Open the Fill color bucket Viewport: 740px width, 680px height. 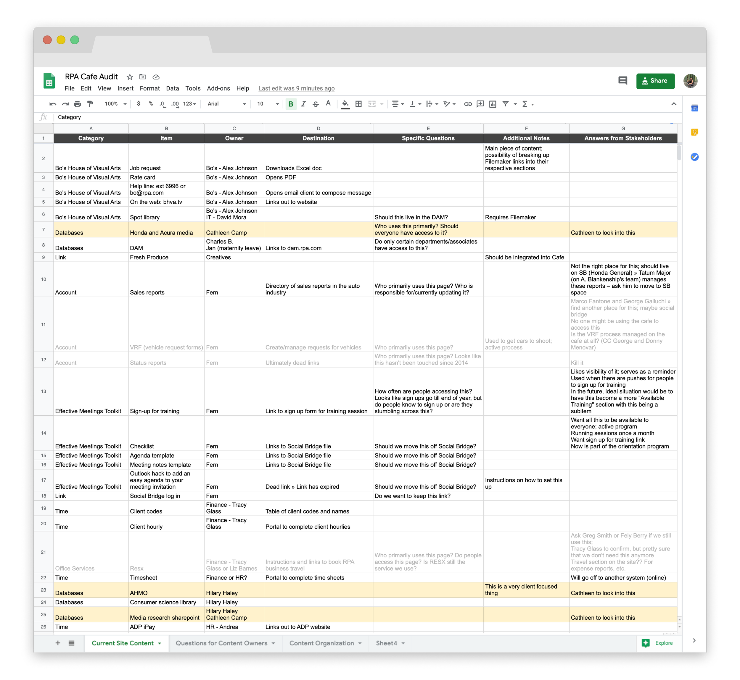(345, 104)
